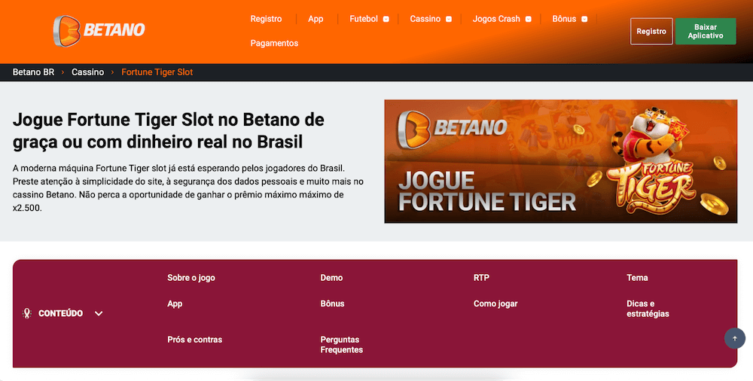The width and height of the screenshot is (753, 381).
Task: Expand the Futebol dropdown arrow
Action: (x=386, y=20)
